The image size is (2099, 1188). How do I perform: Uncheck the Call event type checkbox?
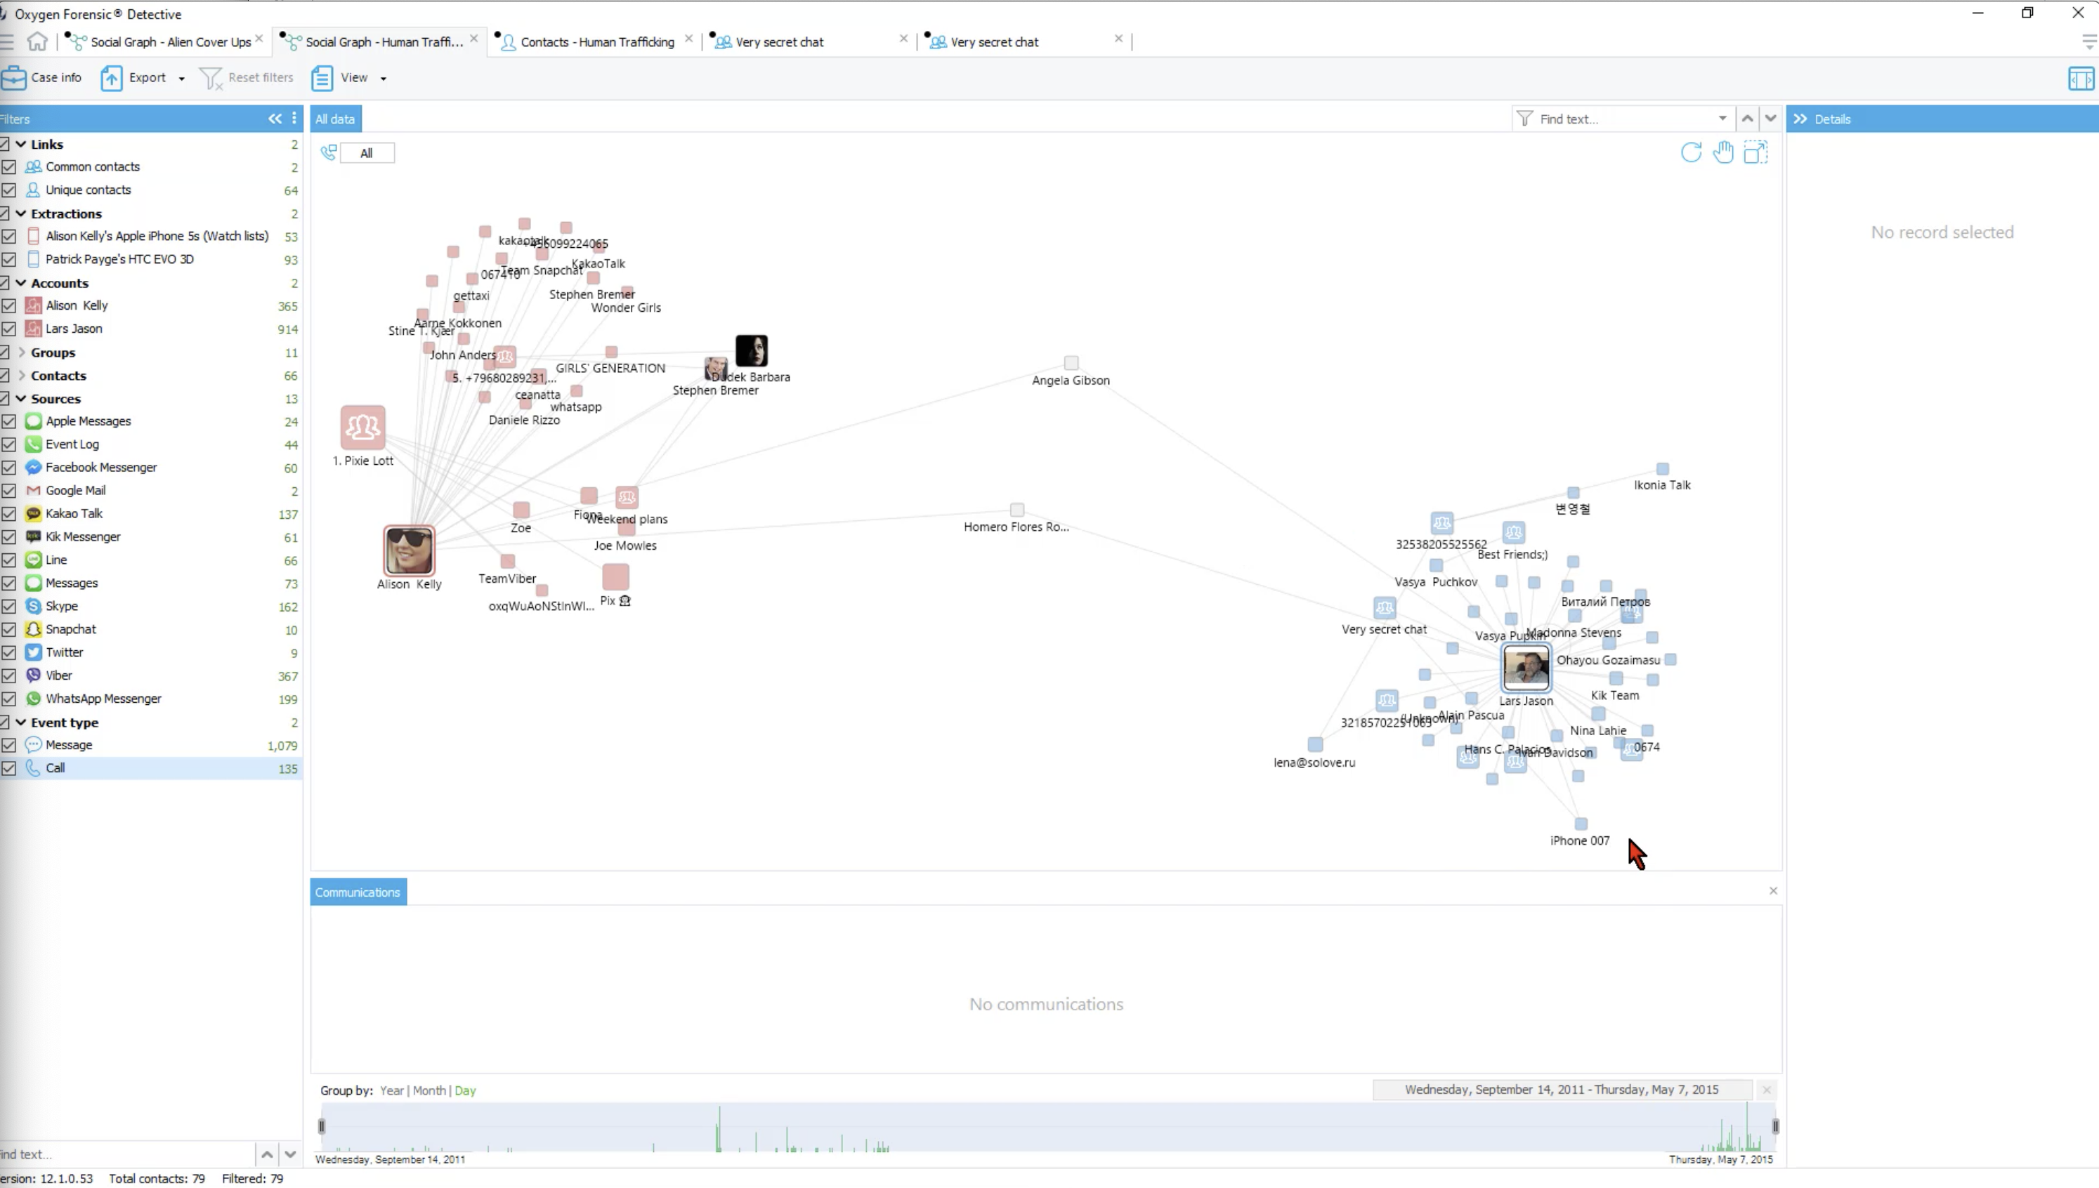click(9, 768)
